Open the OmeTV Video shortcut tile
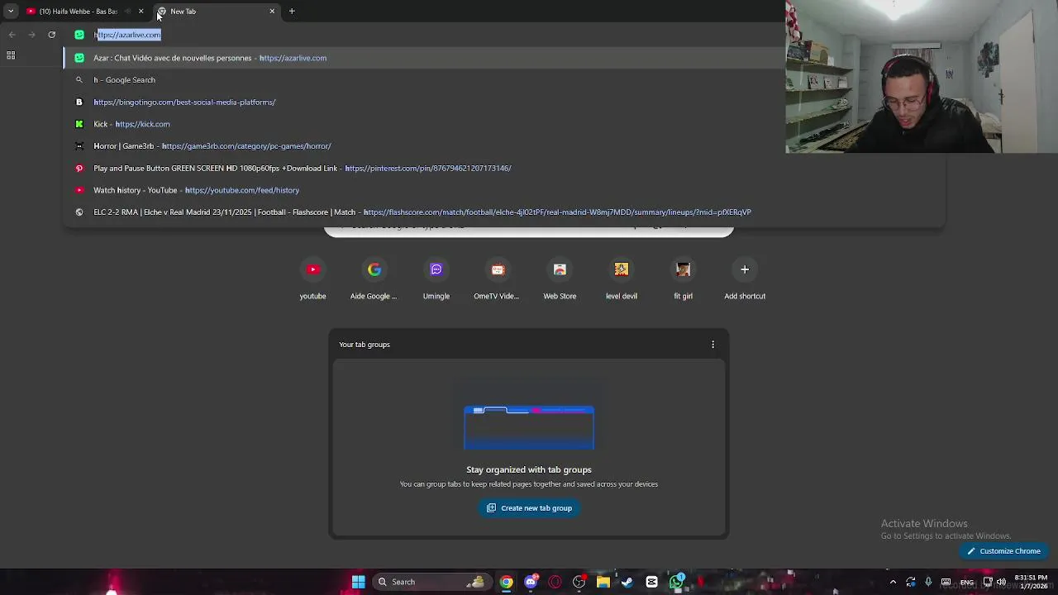 (x=498, y=279)
